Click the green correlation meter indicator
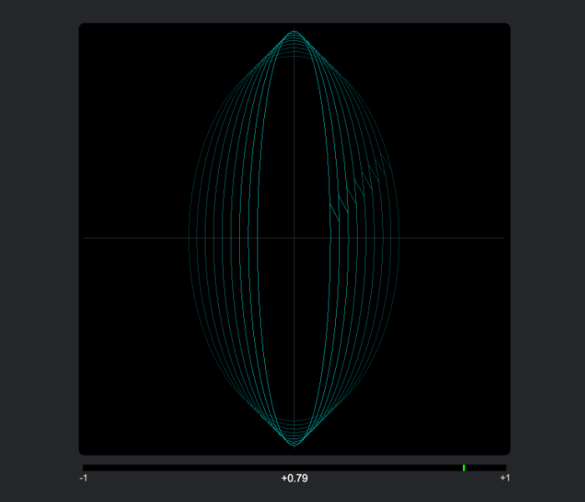Screen dimensions: 585x502 (x=464, y=468)
